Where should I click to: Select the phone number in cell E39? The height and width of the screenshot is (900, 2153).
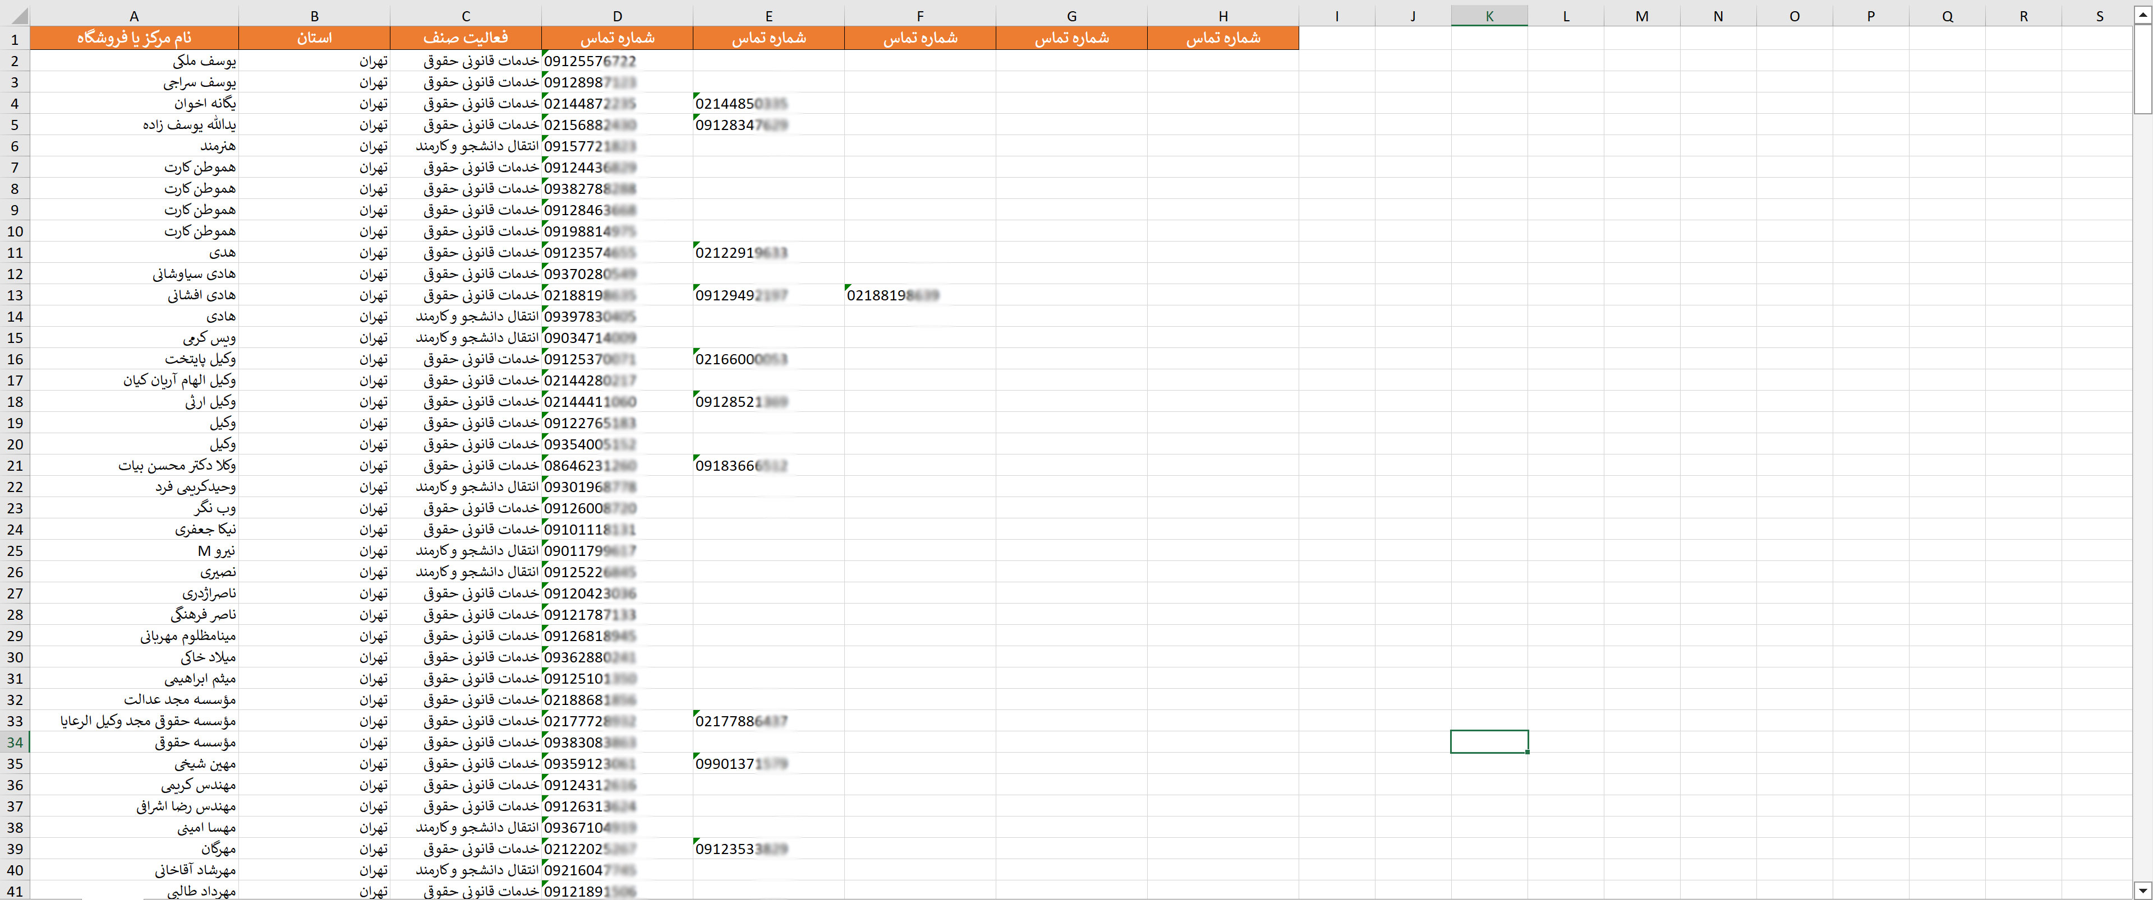768,848
